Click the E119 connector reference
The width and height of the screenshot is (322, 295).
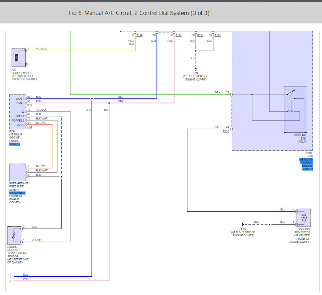(140, 35)
